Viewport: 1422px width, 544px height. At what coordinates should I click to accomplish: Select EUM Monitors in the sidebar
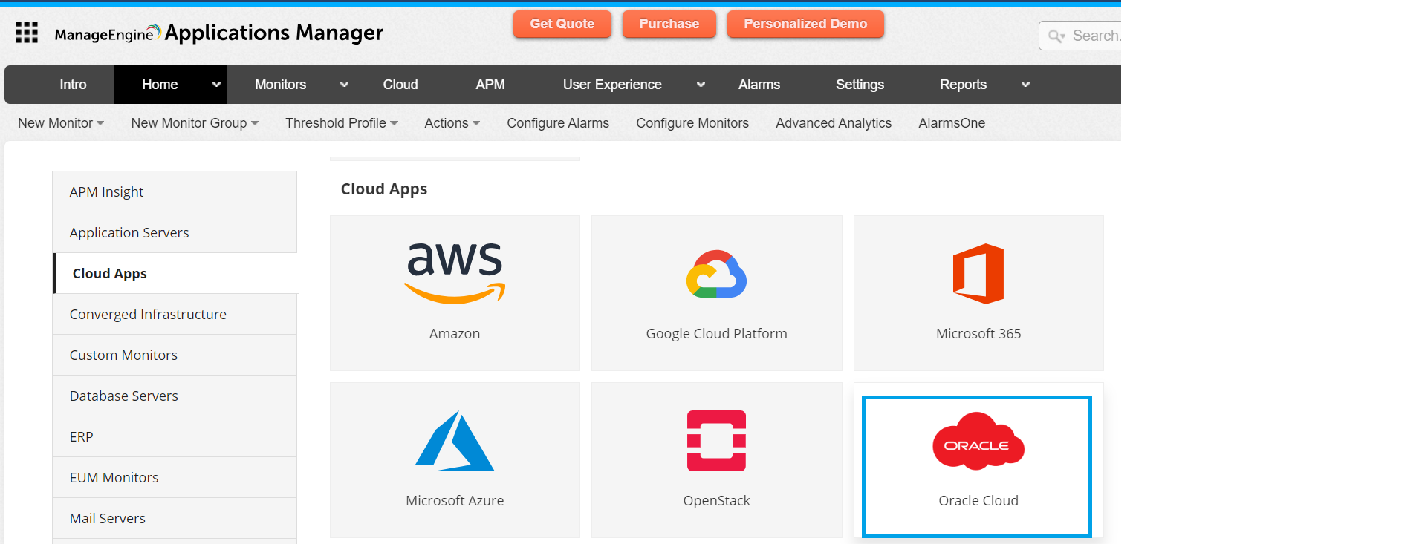coord(175,477)
